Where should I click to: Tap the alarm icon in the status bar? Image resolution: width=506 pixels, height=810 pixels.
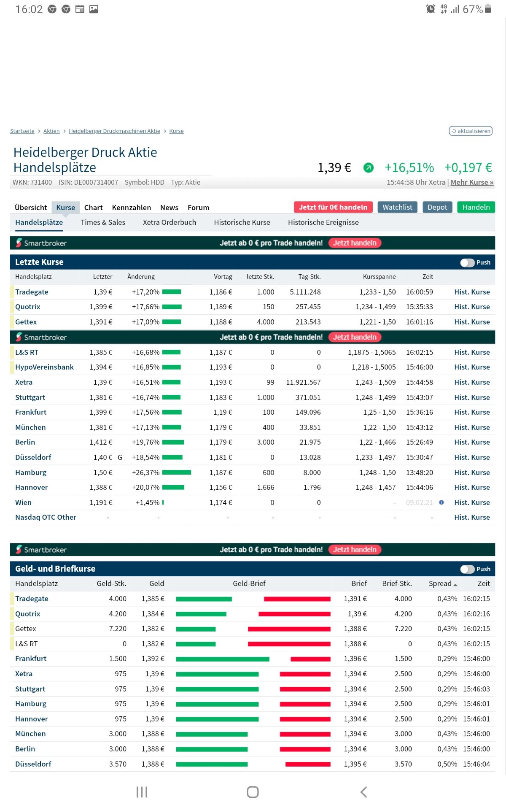(x=431, y=9)
